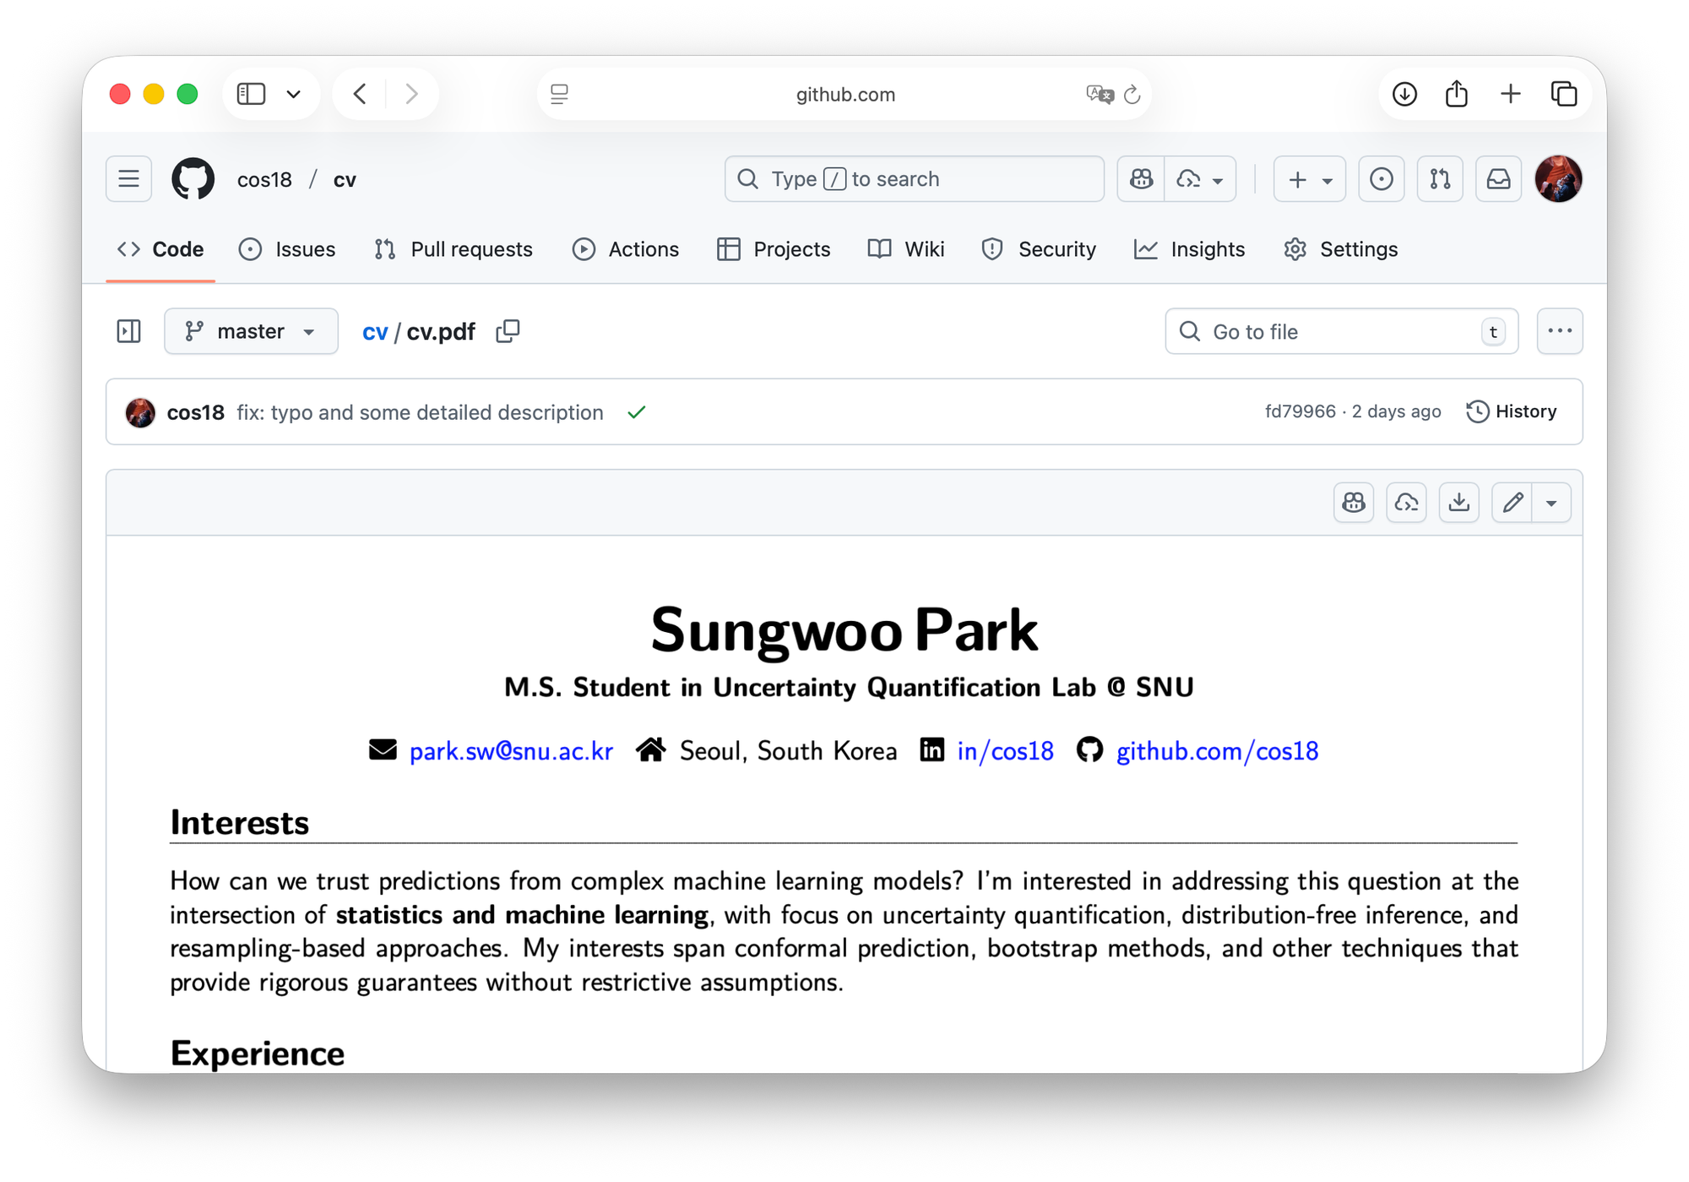Open Copilot chat icon in header
This screenshot has height=1182, width=1689.
pos(1141,179)
